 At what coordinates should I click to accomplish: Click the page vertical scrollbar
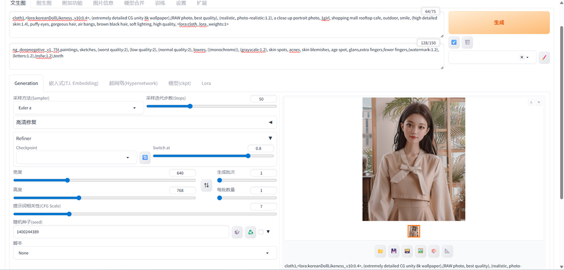coord(562,112)
